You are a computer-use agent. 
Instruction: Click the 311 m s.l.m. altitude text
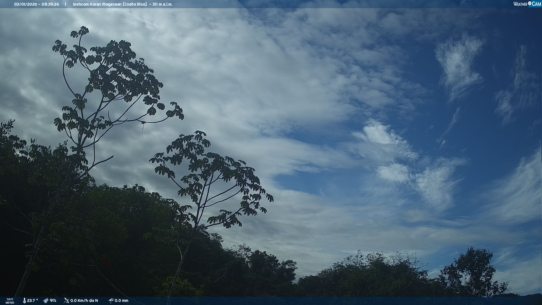pyautogui.click(x=162, y=4)
